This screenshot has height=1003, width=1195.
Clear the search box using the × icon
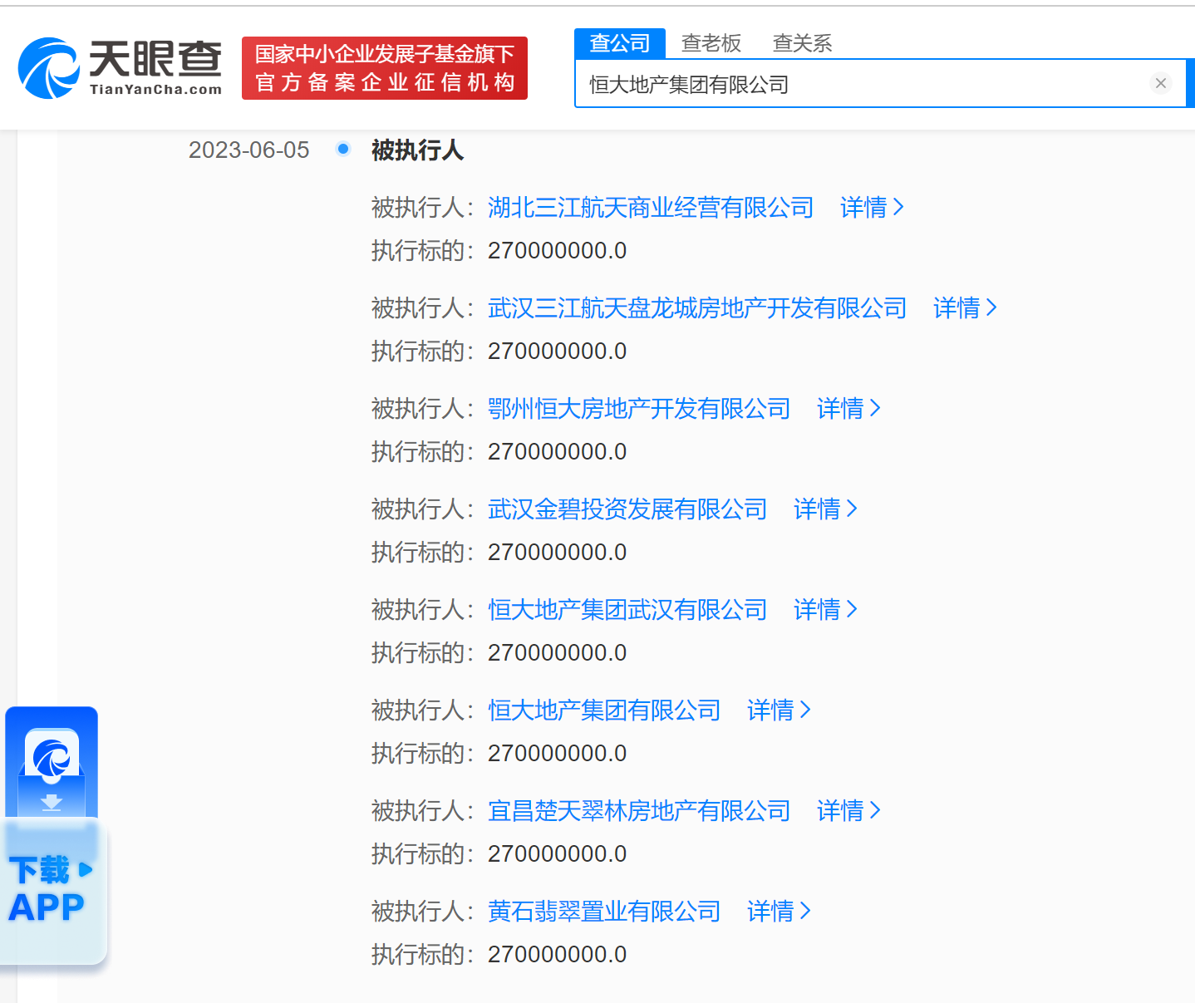point(1161,83)
